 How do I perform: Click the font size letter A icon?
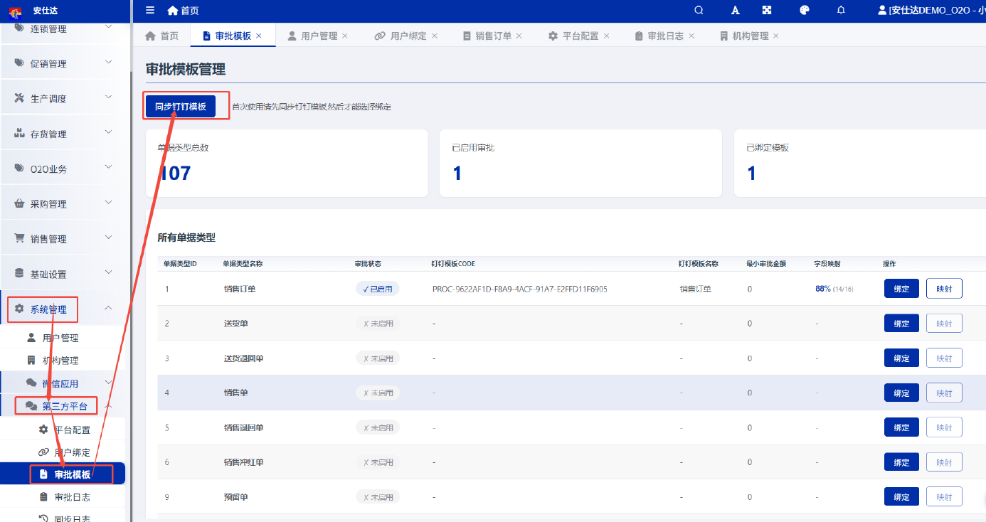(x=736, y=11)
